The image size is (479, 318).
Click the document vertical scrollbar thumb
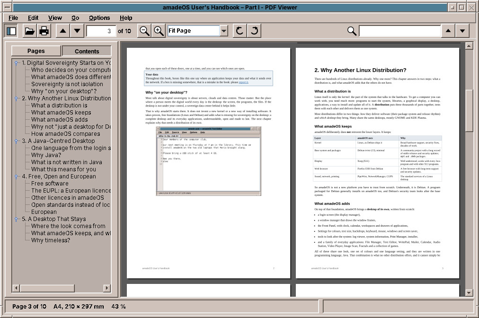point(469,111)
